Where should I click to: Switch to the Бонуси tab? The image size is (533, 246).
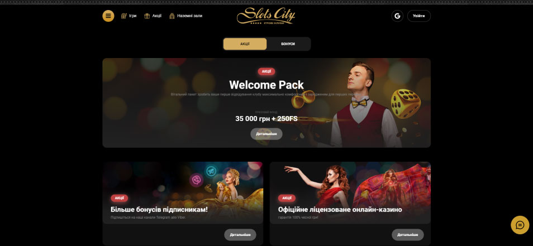click(x=288, y=44)
